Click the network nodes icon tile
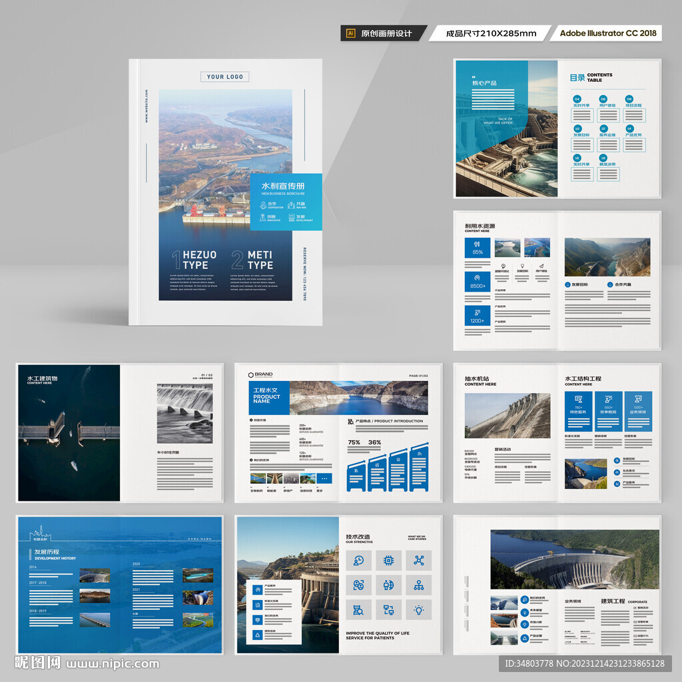This screenshot has width=682, height=682. click(x=419, y=560)
